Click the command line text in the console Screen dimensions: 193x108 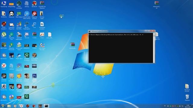pos(116,35)
